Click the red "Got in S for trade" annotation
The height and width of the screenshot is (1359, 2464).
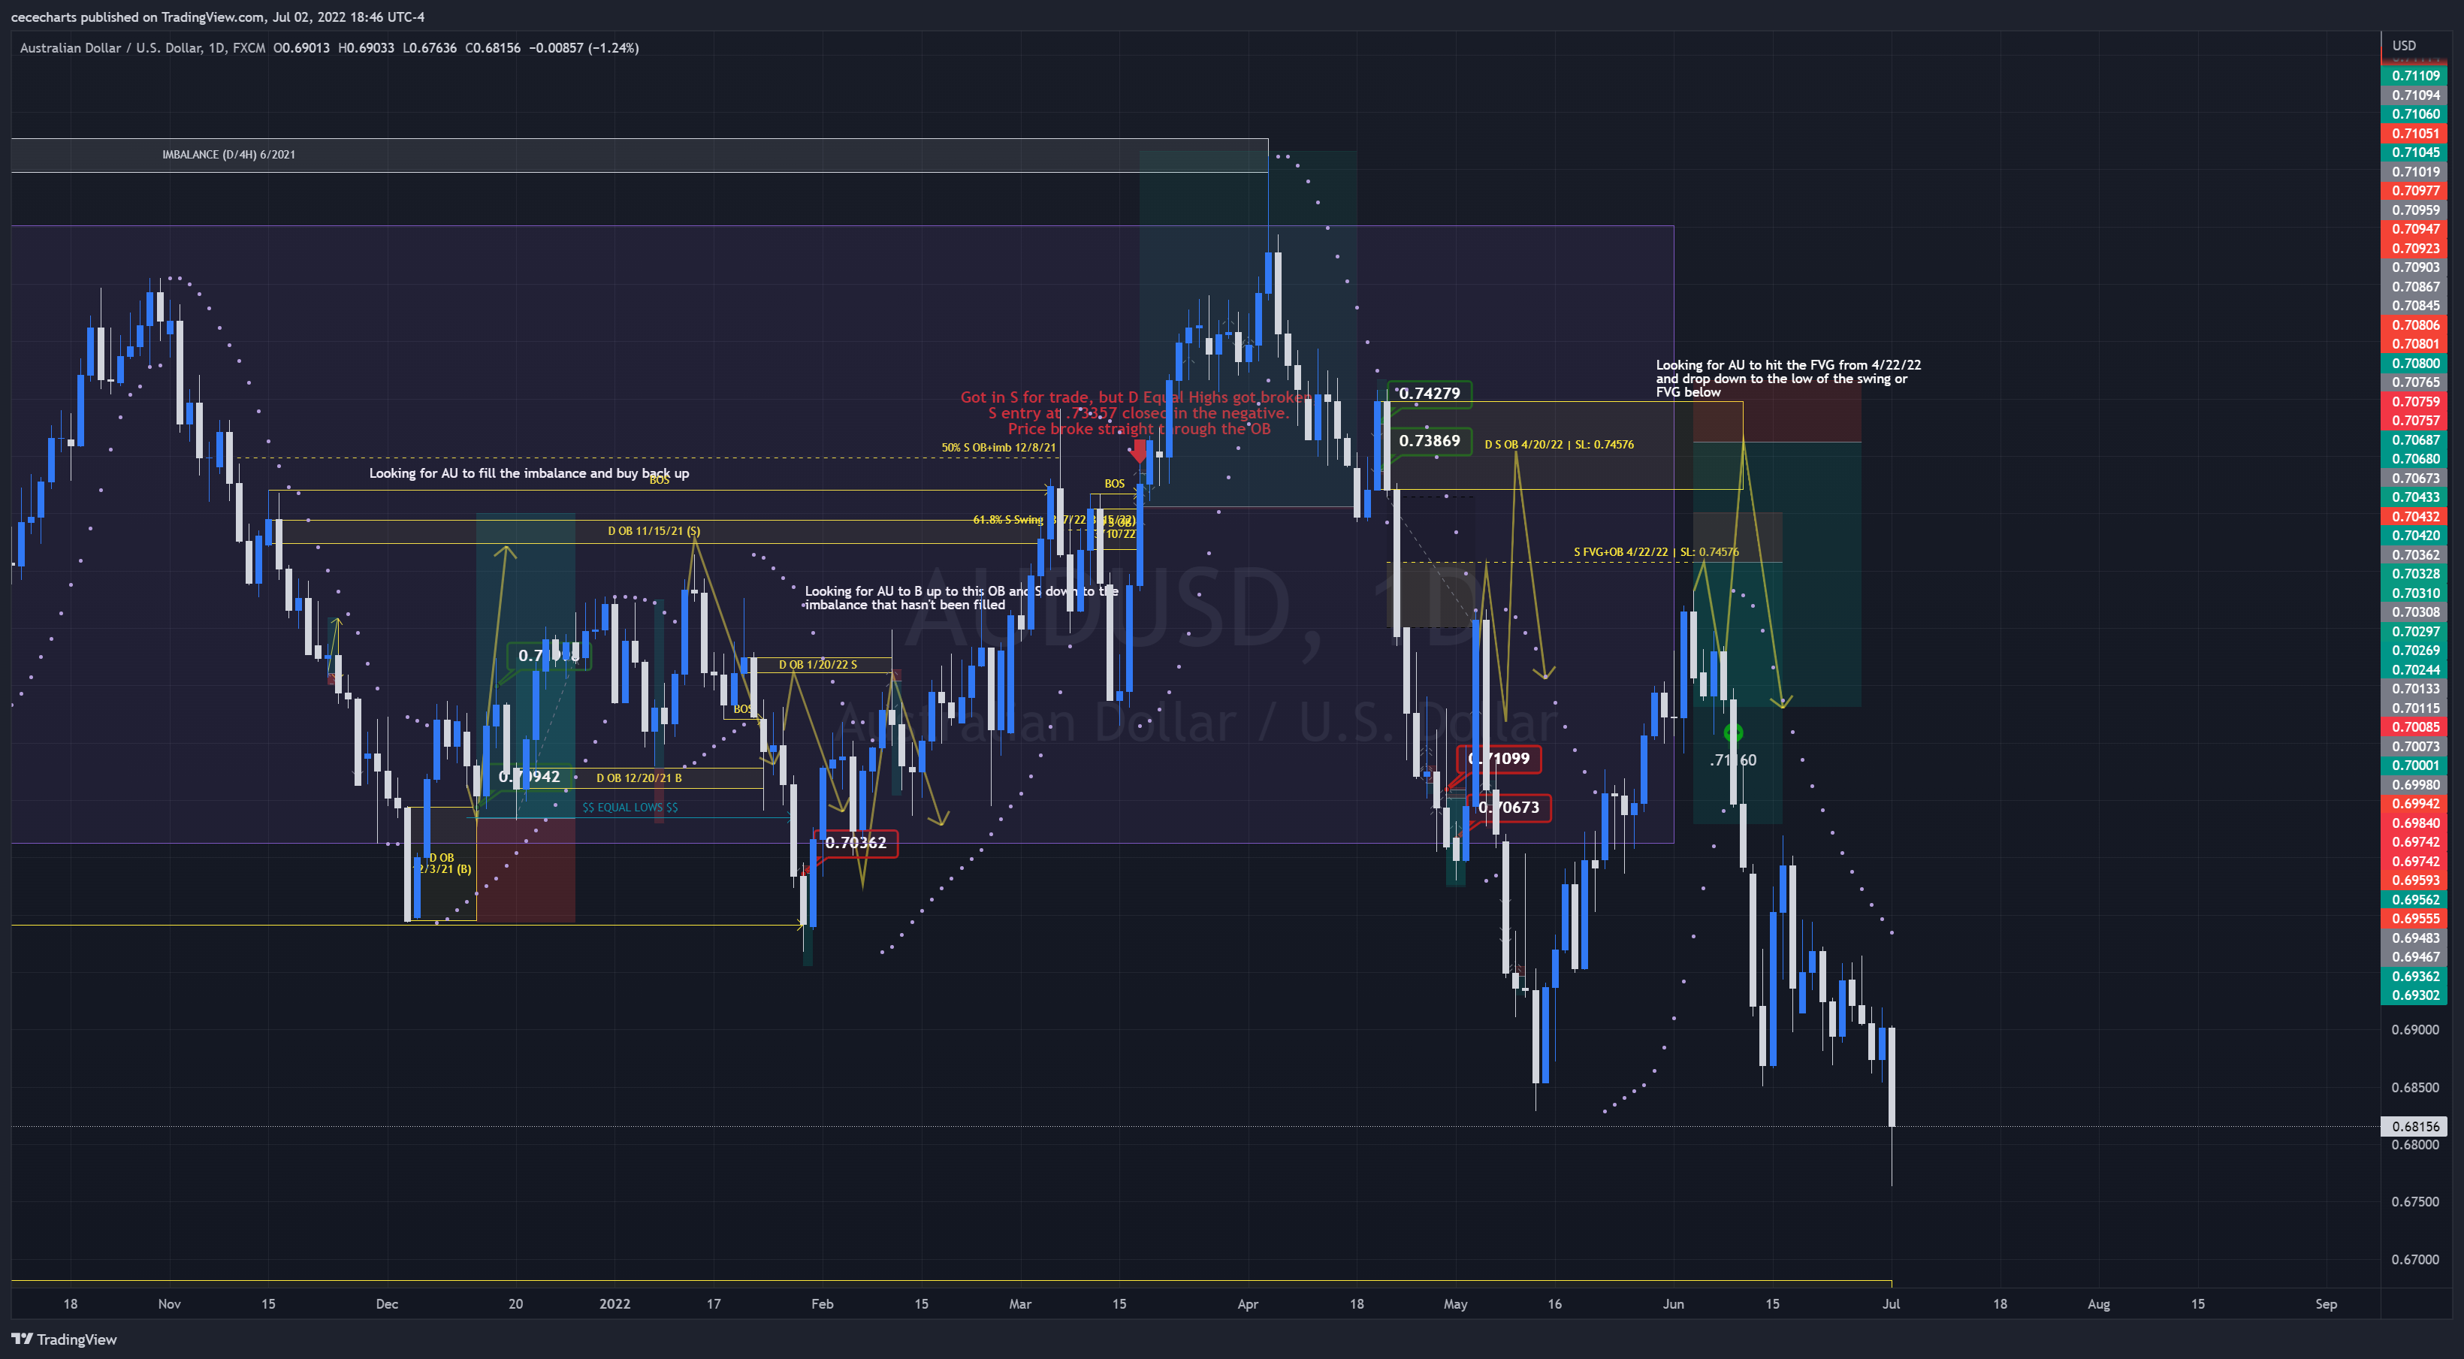pos(1137,412)
